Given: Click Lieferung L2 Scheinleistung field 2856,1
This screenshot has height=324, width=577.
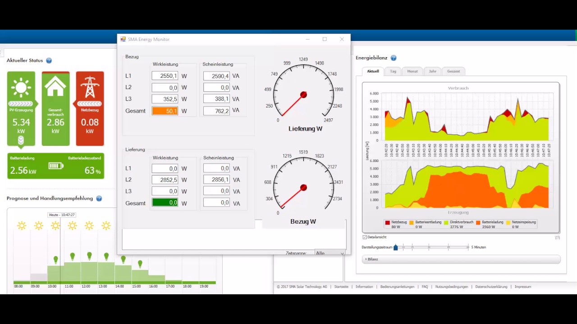Looking at the screenshot, I should point(216,180).
